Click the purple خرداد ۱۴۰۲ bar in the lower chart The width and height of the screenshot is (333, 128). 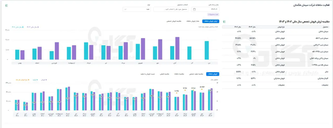69,98
